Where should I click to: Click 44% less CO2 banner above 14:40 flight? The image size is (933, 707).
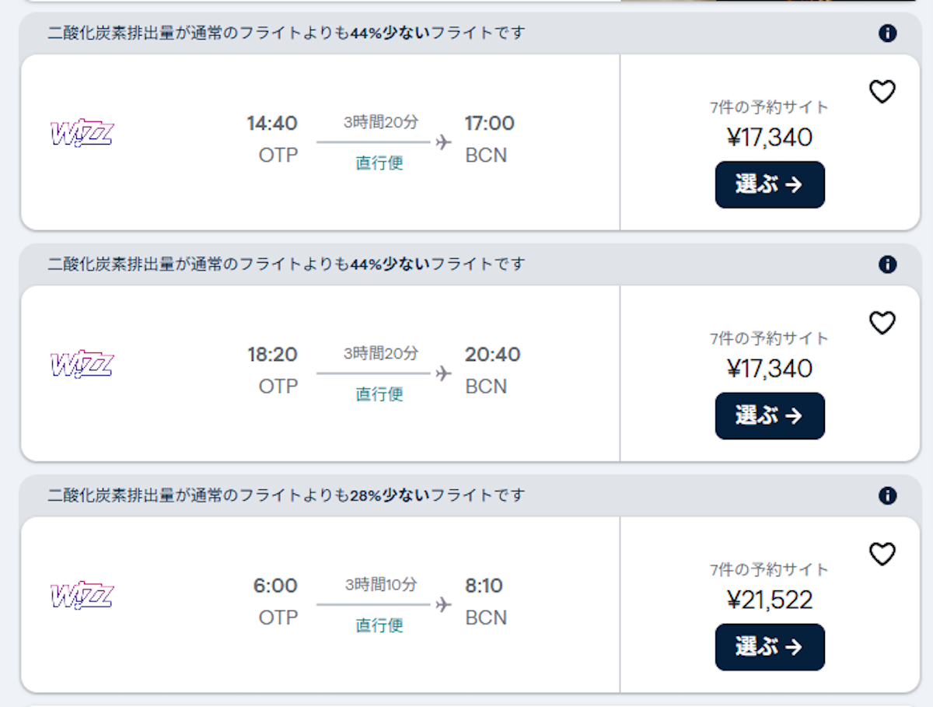click(x=286, y=33)
